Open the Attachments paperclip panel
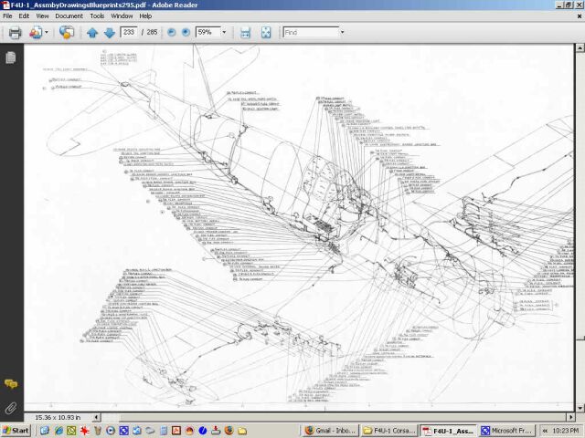585x438 pixels. tap(11, 407)
